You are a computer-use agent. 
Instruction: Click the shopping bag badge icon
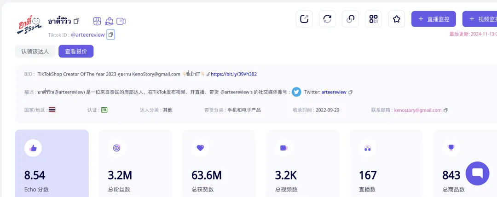109,21
